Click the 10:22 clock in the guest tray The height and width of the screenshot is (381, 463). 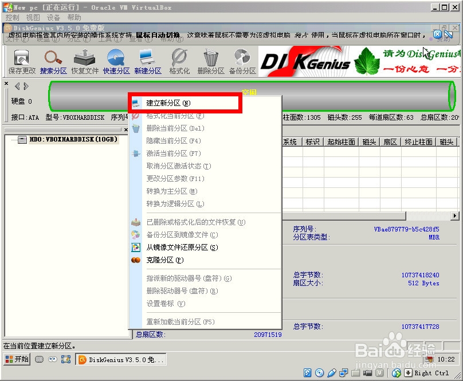coord(446,359)
